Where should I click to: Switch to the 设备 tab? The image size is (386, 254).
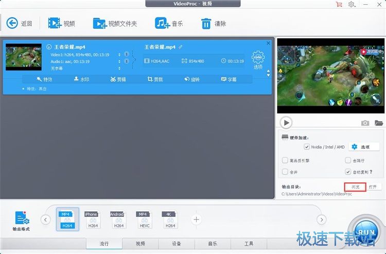tap(177, 243)
